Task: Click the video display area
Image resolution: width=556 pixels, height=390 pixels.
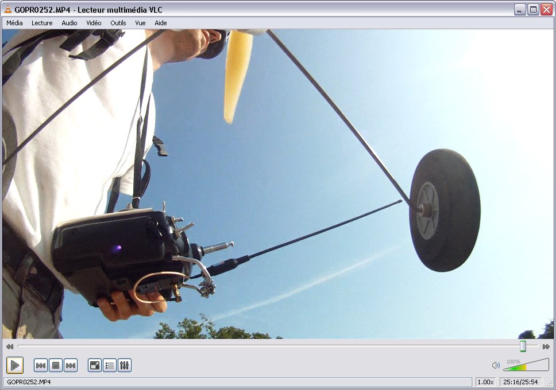Action: pyautogui.click(x=277, y=184)
